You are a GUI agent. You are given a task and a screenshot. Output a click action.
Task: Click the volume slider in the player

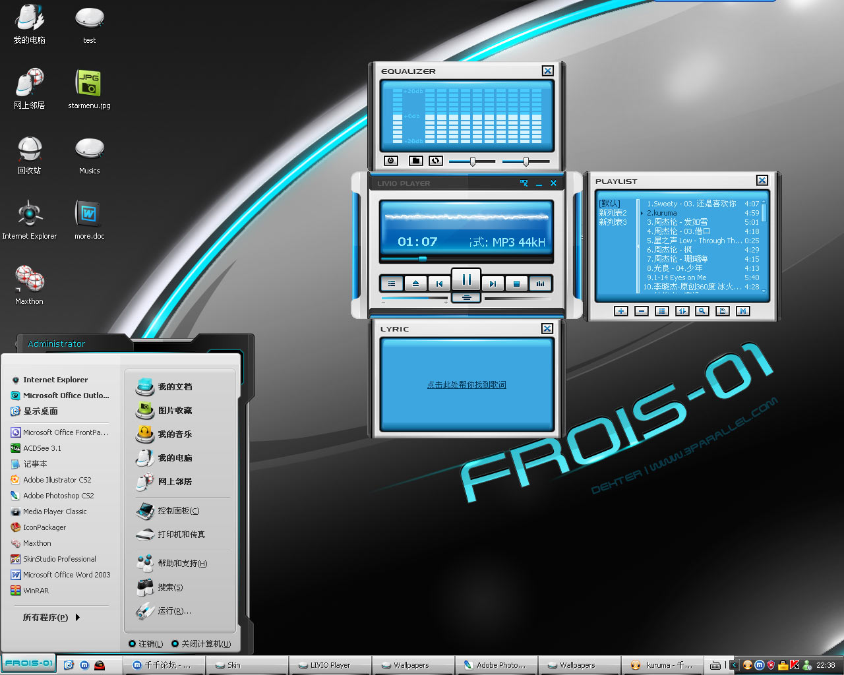(x=415, y=299)
